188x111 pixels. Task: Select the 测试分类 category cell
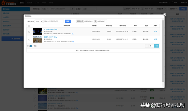point(146,31)
